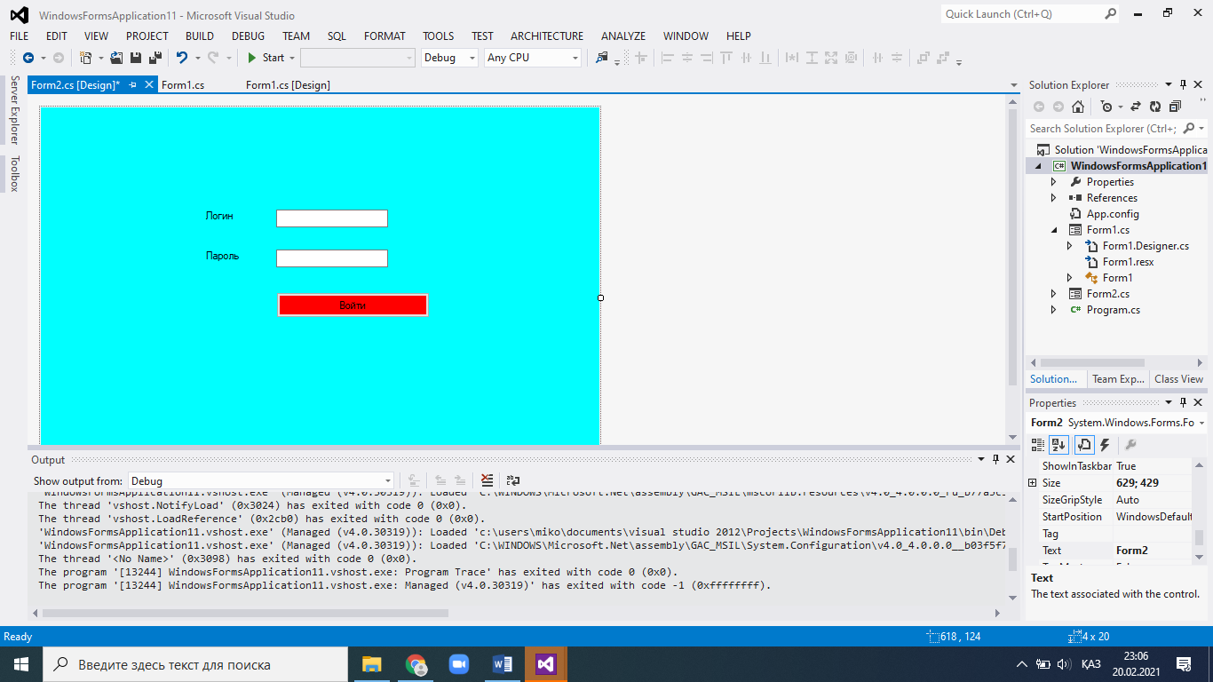This screenshot has height=682, width=1213.
Task: Click the New Project toolbar icon
Action: [86, 58]
